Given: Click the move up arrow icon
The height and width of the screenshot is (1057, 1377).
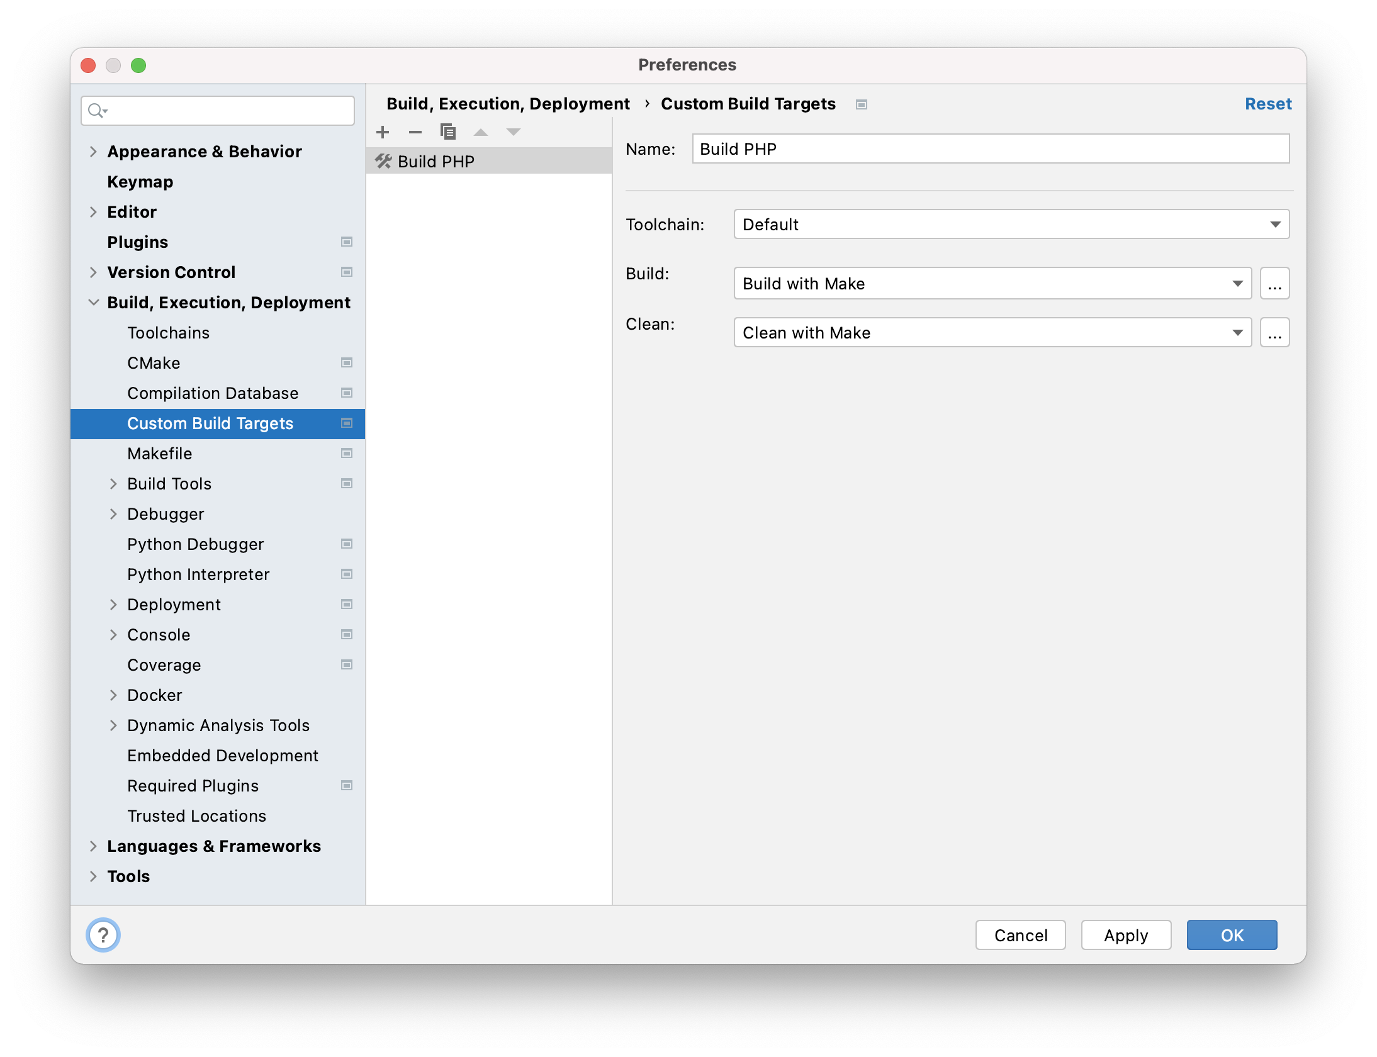Looking at the screenshot, I should [x=481, y=132].
